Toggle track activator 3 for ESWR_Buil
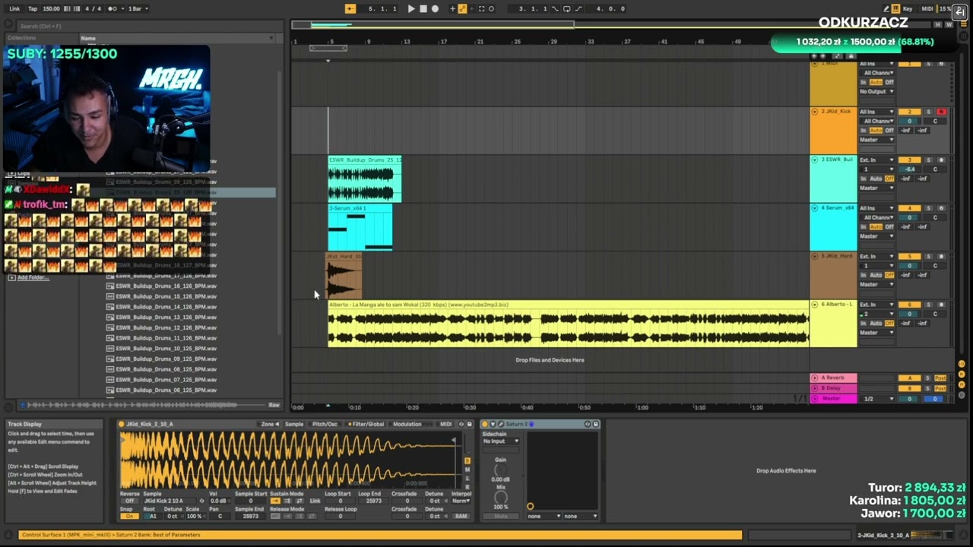Screen dimensions: 973x547 point(909,160)
